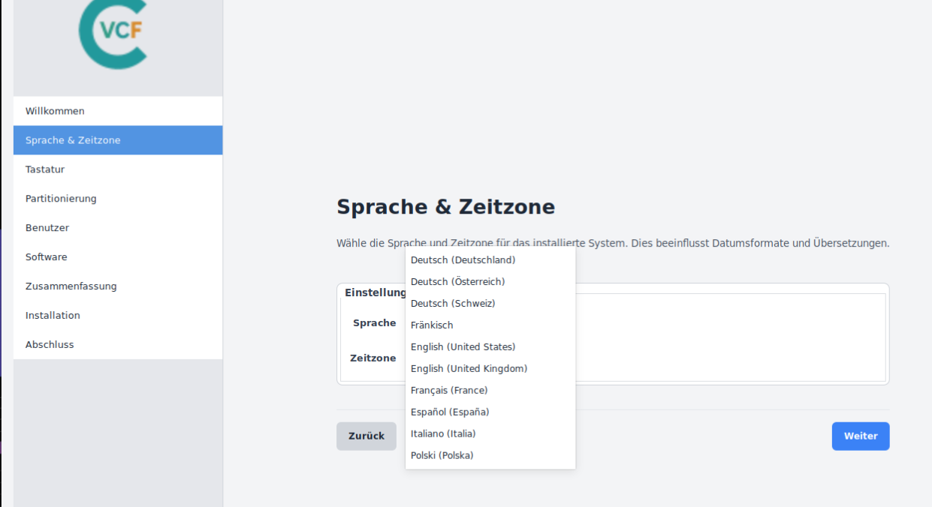The image size is (932, 507).
Task: Pick Deutsch (Schweiz) language option
Action: [453, 304]
